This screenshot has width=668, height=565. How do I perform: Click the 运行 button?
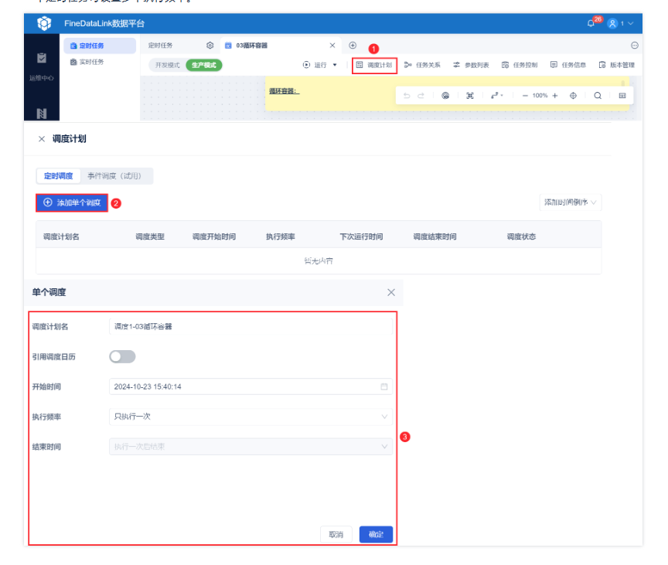[x=315, y=65]
